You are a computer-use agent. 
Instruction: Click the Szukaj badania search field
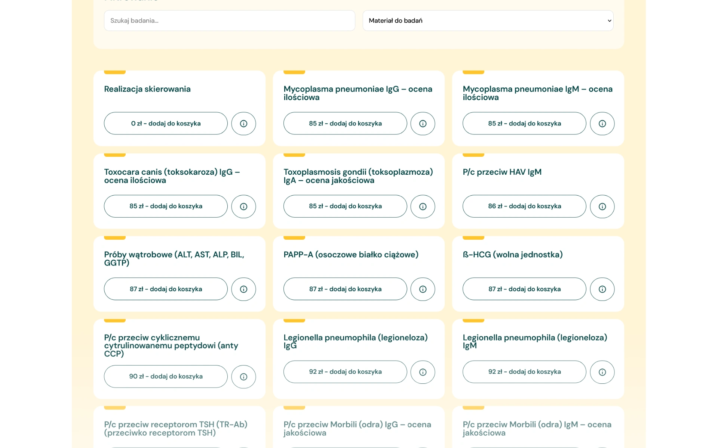pyautogui.click(x=229, y=21)
